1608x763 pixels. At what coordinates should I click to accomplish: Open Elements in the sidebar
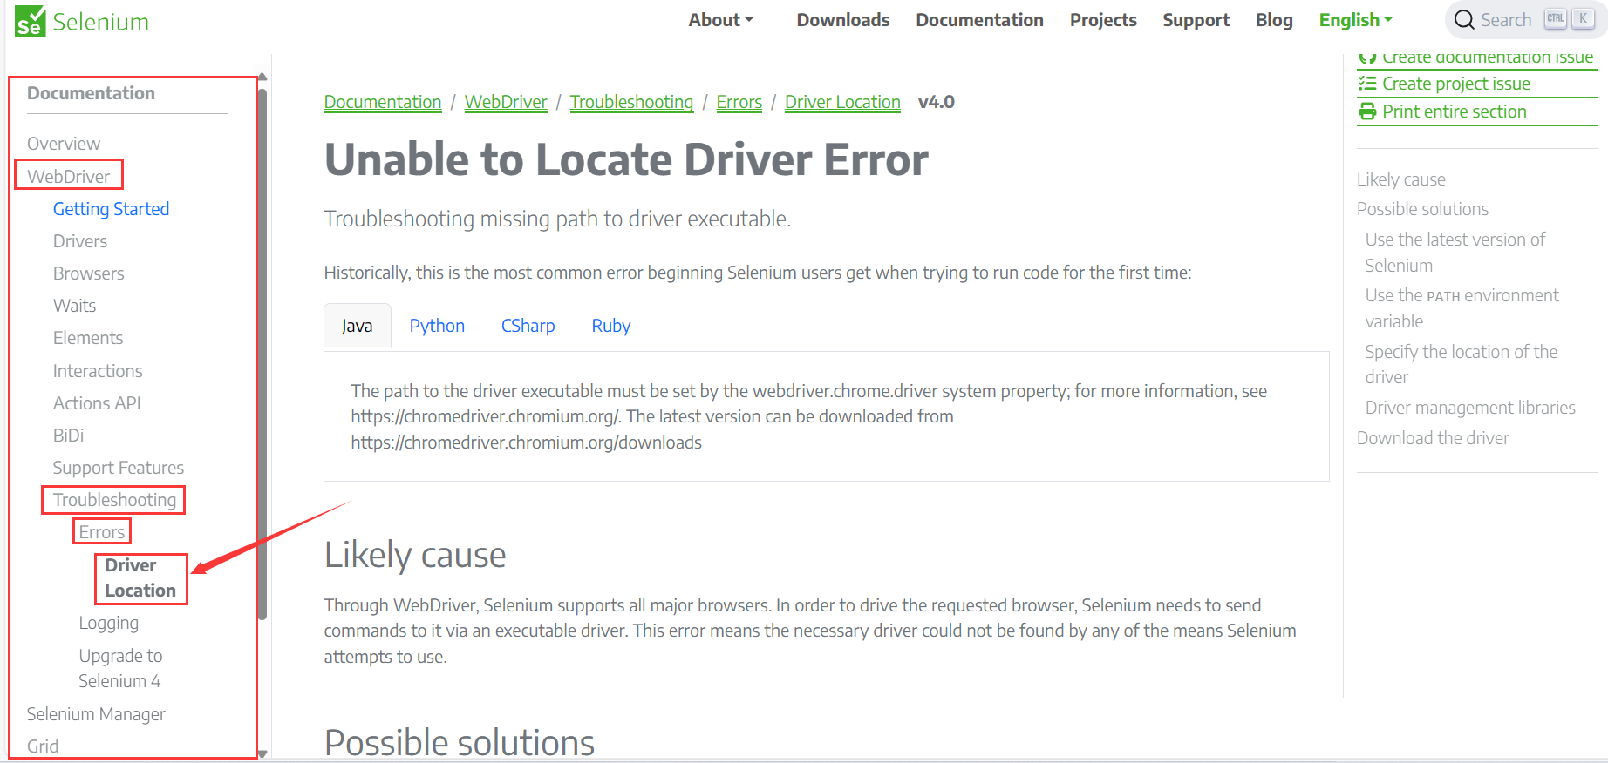pyautogui.click(x=88, y=338)
